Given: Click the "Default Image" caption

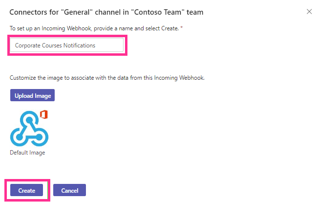Looking at the screenshot, I should [27, 153].
